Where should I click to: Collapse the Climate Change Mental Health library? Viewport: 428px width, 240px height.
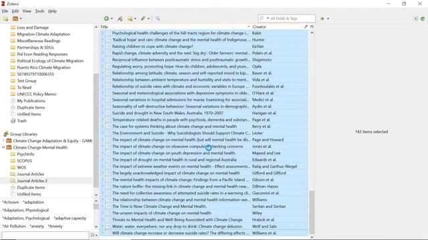(x=3, y=147)
